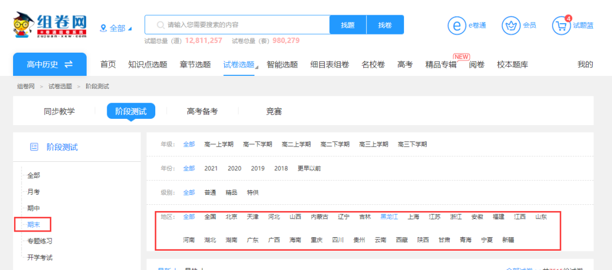Open 精品专辑 in the navigation
The height and width of the screenshot is (270, 612).
click(x=441, y=65)
